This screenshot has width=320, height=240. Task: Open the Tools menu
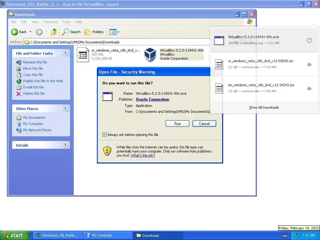pyautogui.click(x=66, y=22)
